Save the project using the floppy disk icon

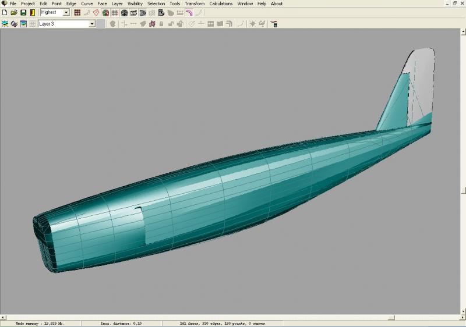point(23,12)
